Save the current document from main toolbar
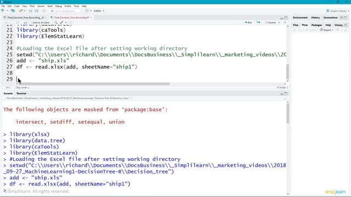 click(31, 11)
